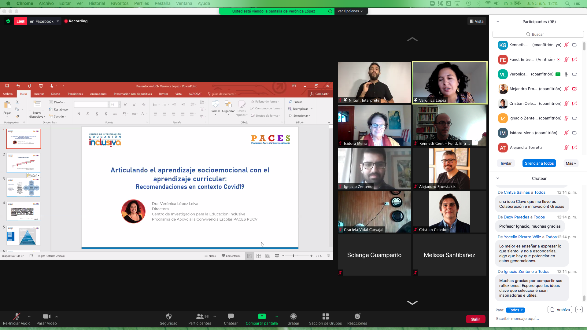Toggle Re-Iniciar Audio microphone
Screen dimensions: 587x330
[17, 317]
